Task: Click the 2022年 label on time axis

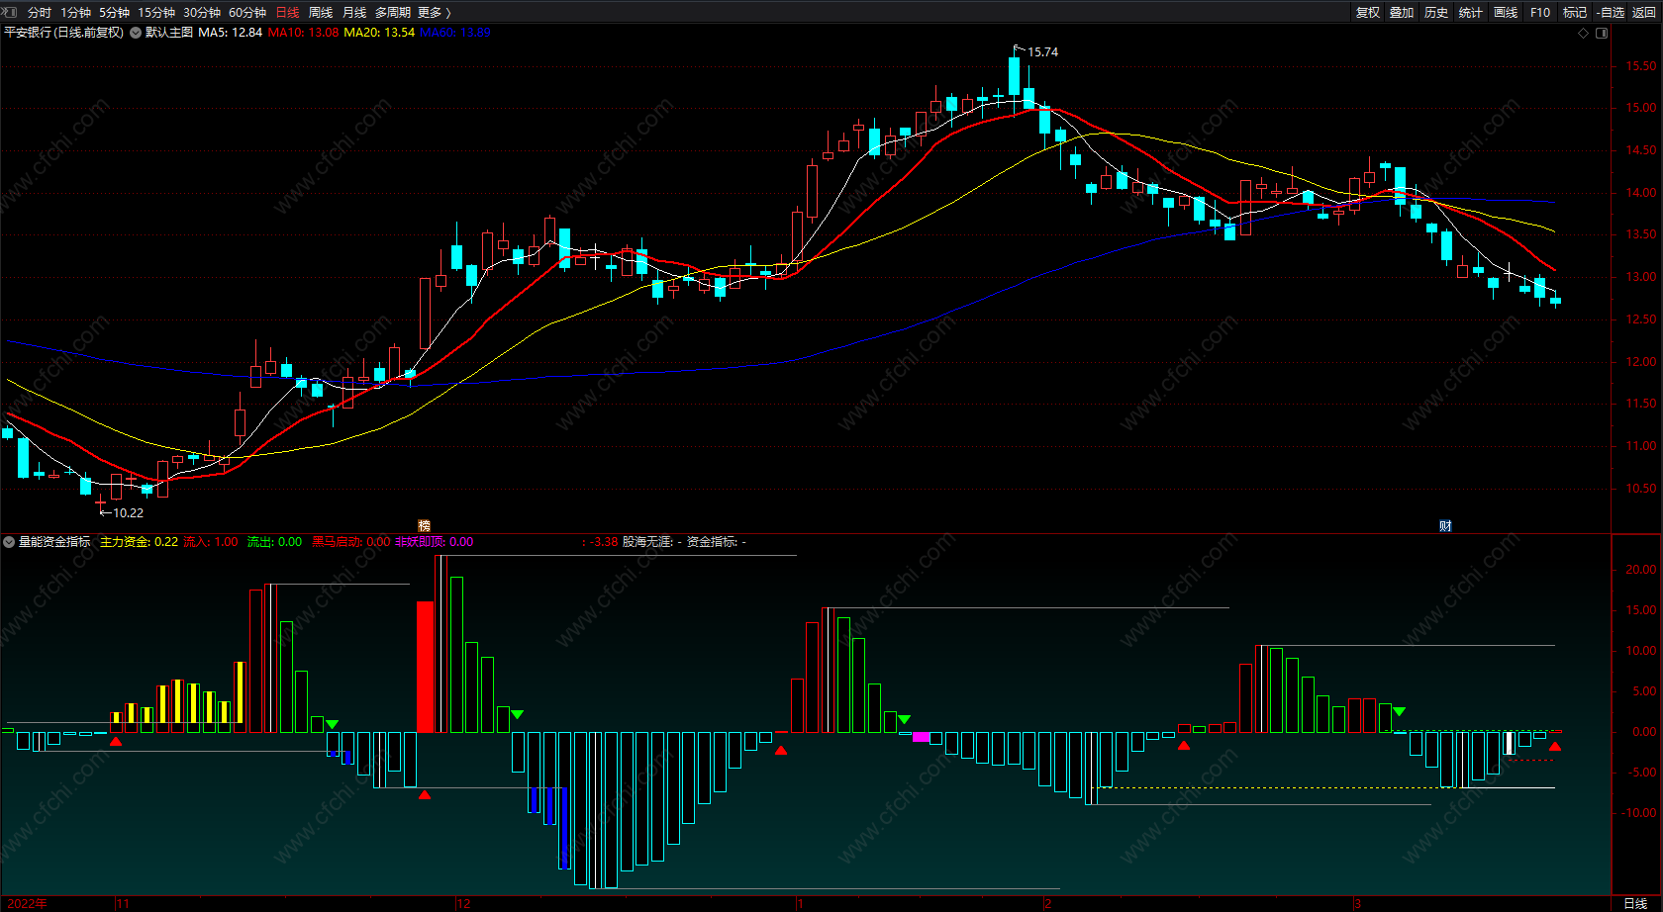Action: [x=27, y=904]
